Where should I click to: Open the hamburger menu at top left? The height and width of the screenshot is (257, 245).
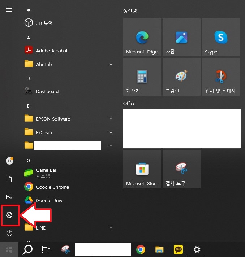9,10
